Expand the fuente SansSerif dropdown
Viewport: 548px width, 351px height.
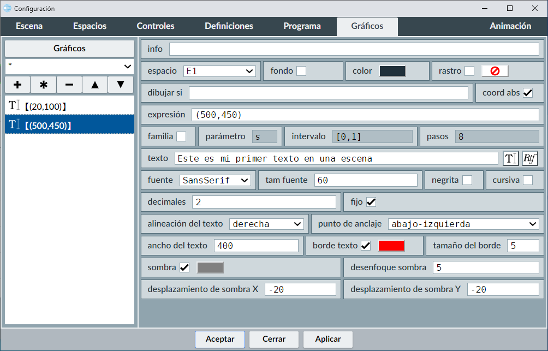pos(215,180)
